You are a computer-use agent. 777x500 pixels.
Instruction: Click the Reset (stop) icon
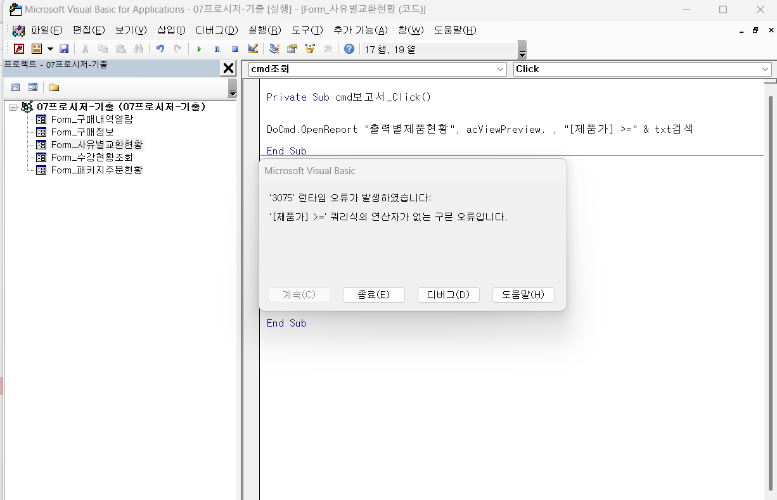[234, 49]
